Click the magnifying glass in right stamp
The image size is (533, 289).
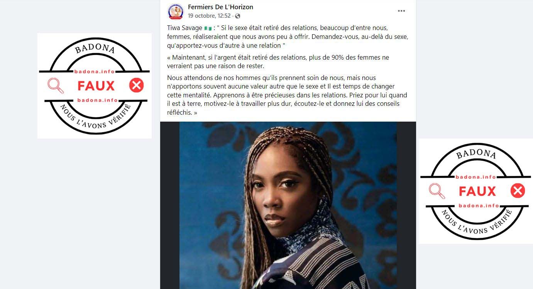click(x=437, y=191)
